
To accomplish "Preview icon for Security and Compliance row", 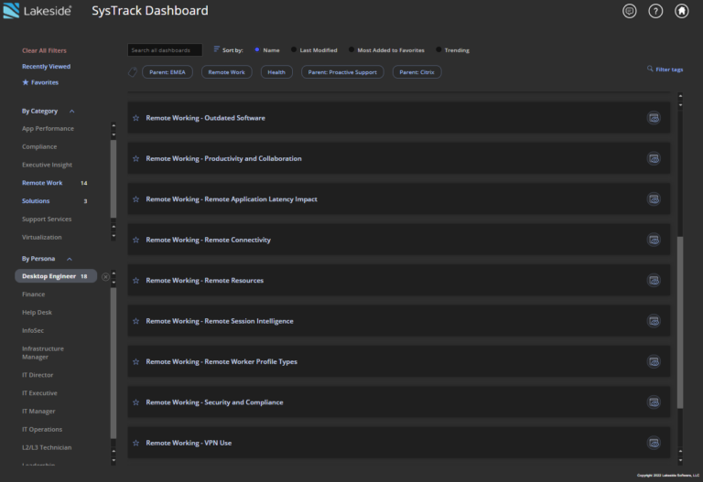I will coord(654,402).
